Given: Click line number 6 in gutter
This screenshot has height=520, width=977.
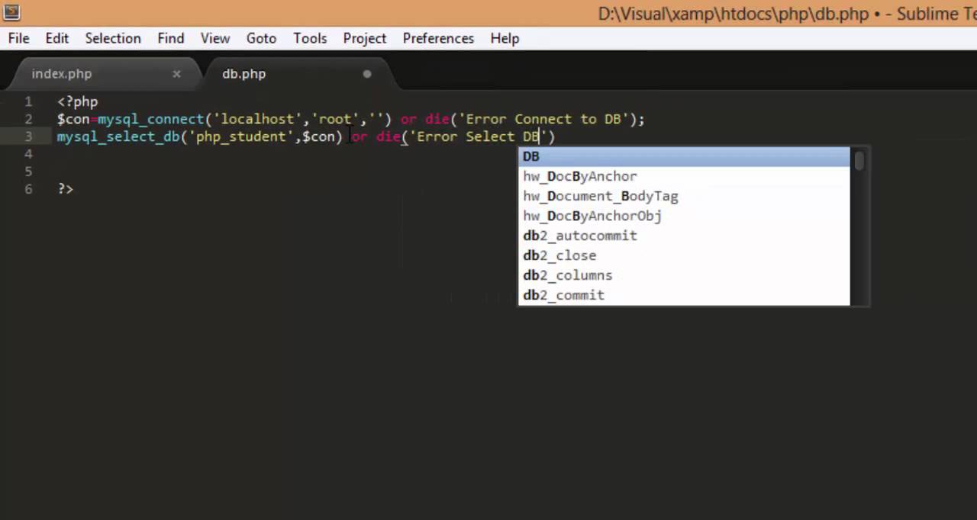Looking at the screenshot, I should 28,189.
